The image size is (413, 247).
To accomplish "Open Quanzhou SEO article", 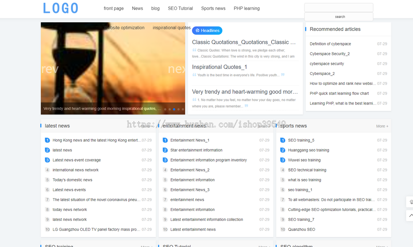I will pyautogui.click(x=301, y=230).
